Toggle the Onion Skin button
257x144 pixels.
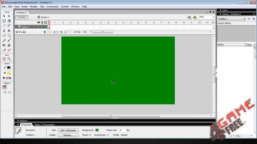click(54, 32)
